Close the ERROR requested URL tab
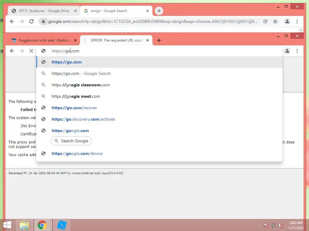 [147, 40]
